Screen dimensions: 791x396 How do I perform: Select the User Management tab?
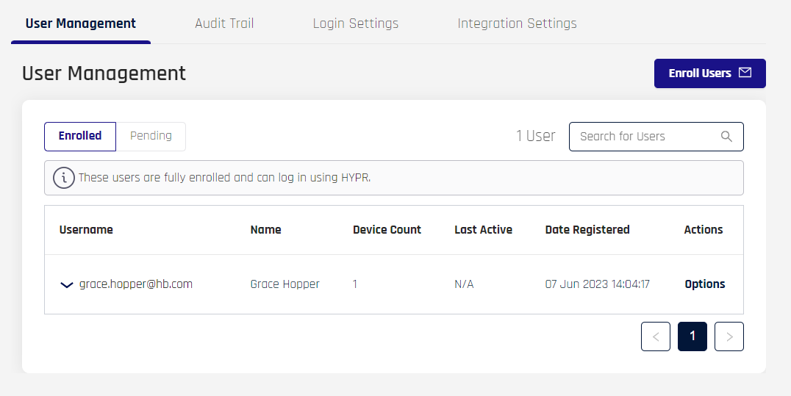coord(81,24)
